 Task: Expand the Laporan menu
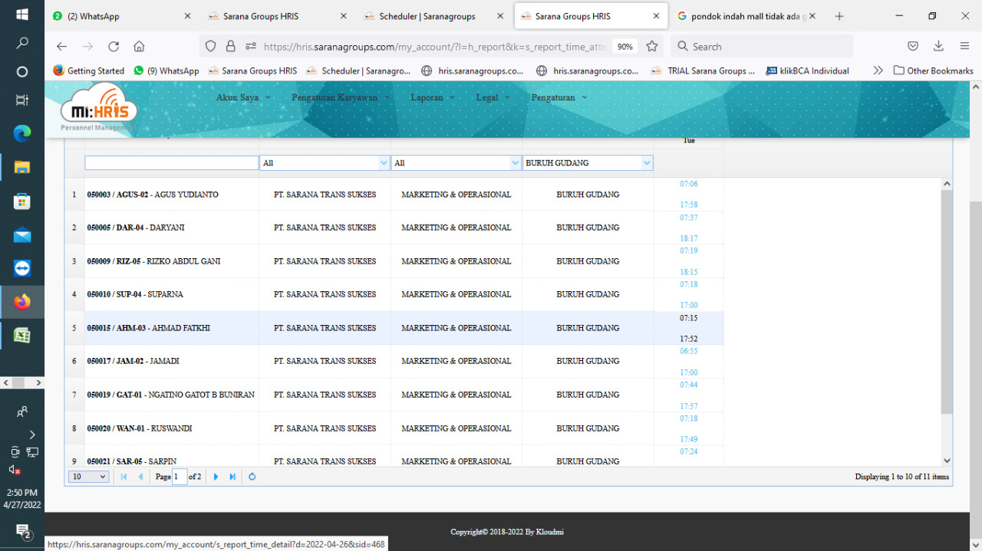[x=433, y=97]
